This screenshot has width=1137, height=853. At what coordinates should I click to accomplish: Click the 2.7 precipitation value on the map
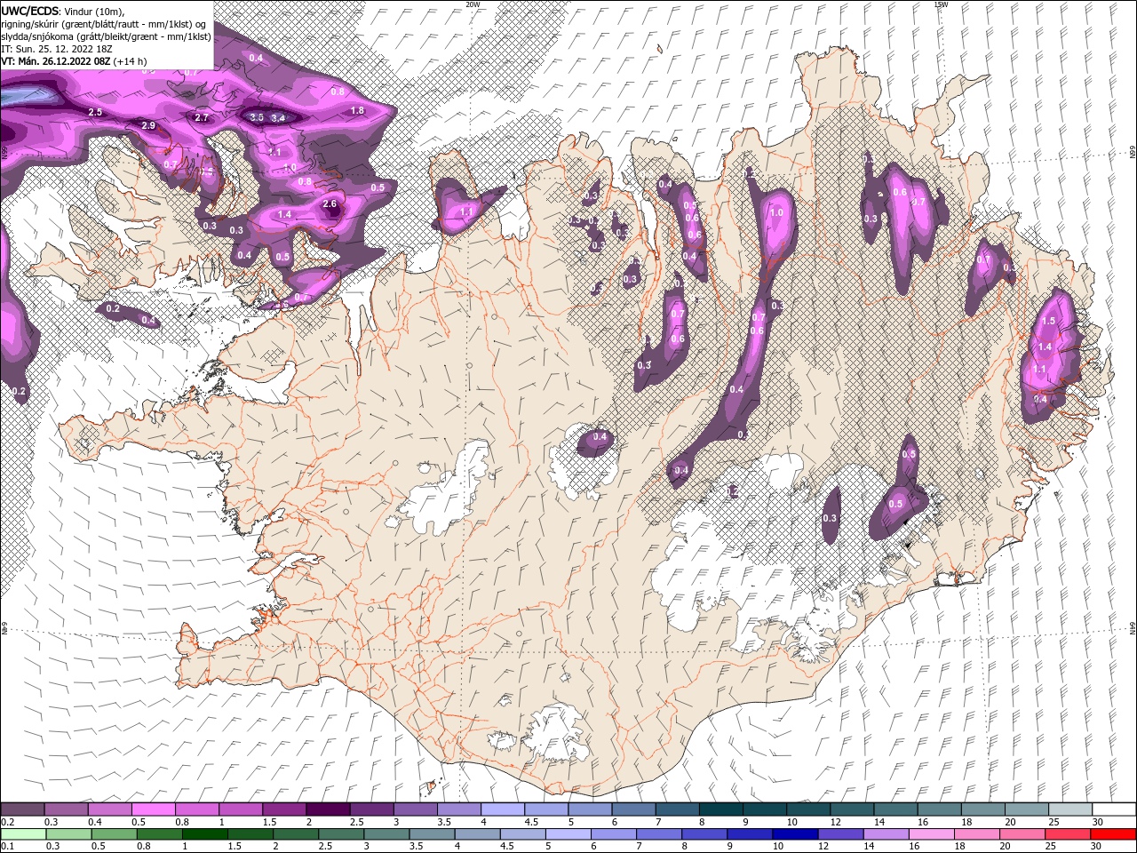[201, 117]
